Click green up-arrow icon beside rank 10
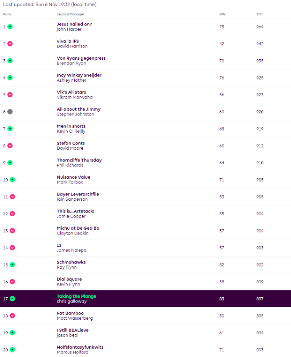This screenshot has height=357, width=291. [12, 180]
